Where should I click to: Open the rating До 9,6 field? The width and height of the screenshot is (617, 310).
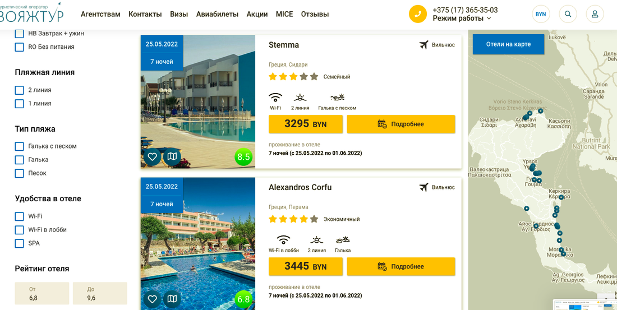(100, 294)
